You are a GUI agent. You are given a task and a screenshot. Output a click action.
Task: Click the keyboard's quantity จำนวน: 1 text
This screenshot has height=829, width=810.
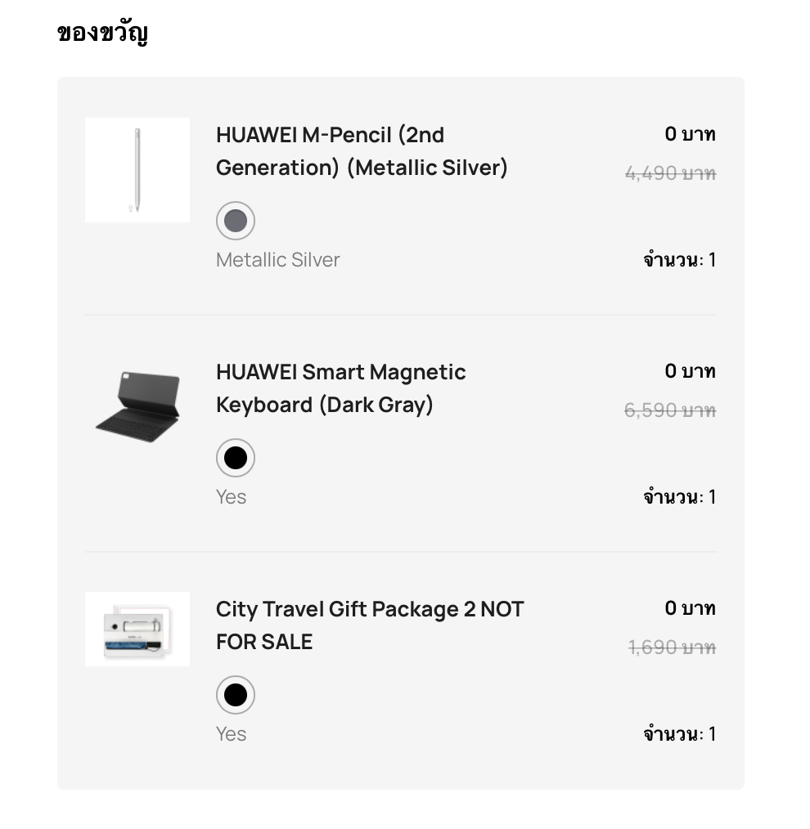[x=679, y=497]
